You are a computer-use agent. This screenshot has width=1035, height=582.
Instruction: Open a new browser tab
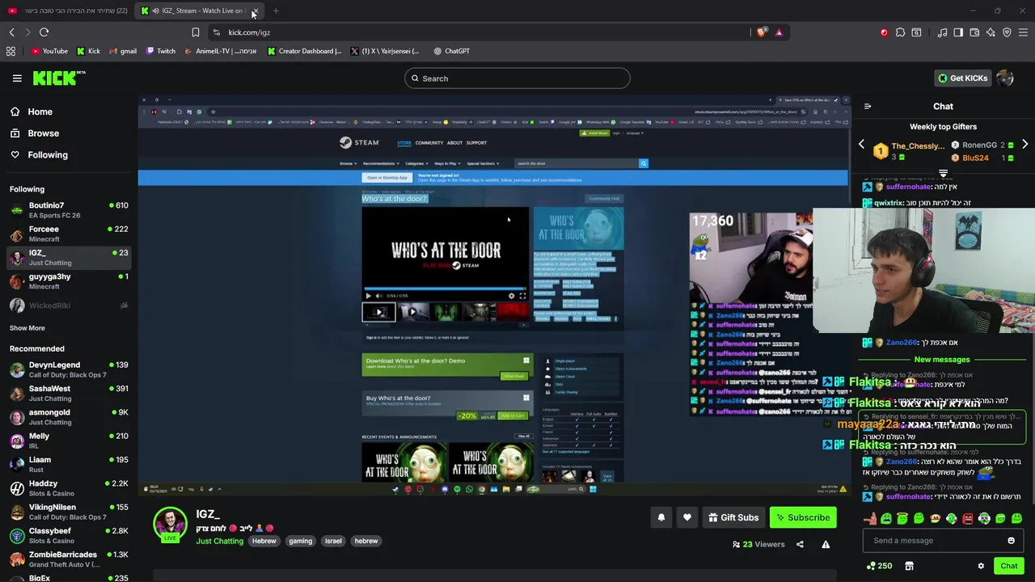[x=276, y=11]
